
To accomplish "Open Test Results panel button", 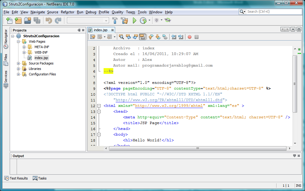I will coord(16,178).
